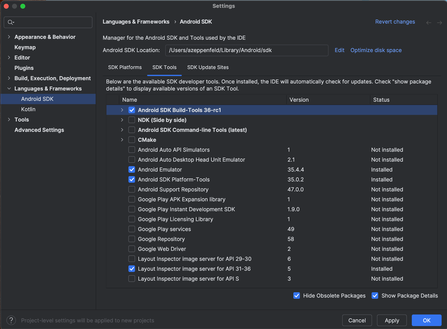Image resolution: width=447 pixels, height=329 pixels.
Task: Disable Hide Obsolete Packages
Action: (297, 296)
